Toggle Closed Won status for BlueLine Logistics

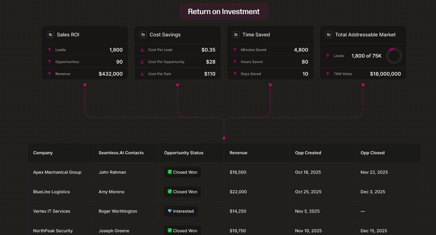coord(182,192)
